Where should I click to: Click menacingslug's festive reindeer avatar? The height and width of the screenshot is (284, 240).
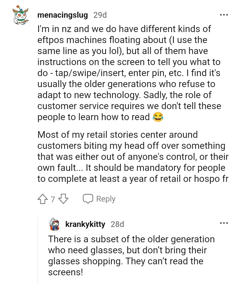[21, 15]
